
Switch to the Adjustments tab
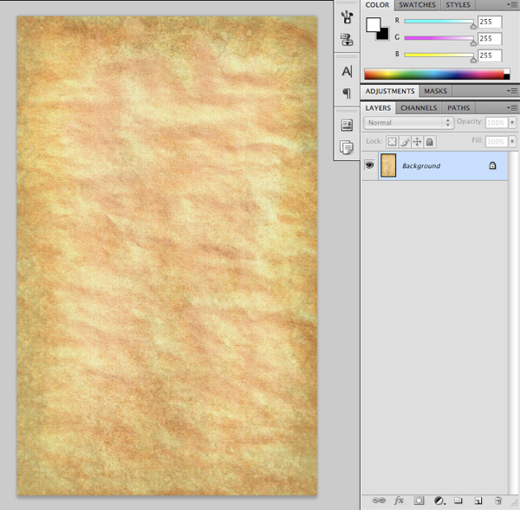(x=390, y=91)
